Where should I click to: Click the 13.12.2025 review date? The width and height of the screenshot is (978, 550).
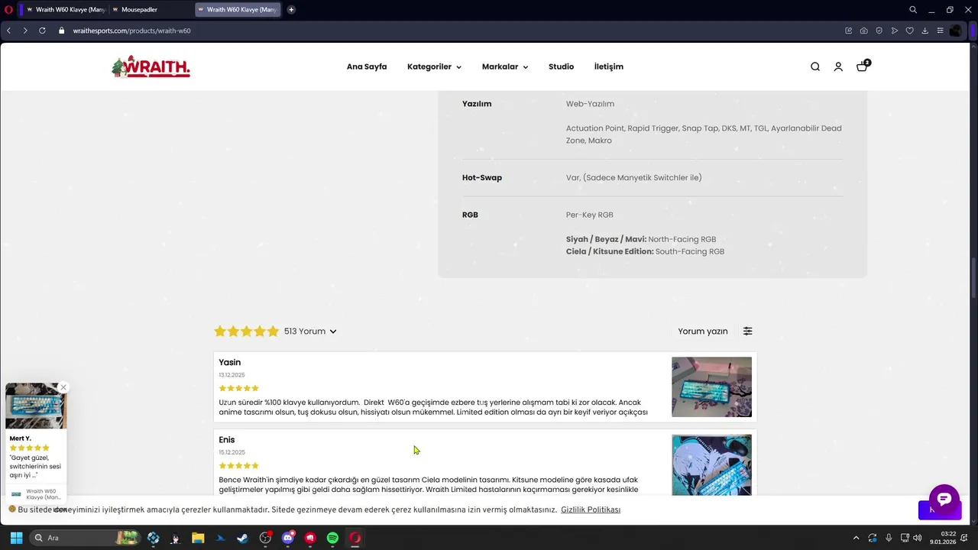click(x=232, y=375)
